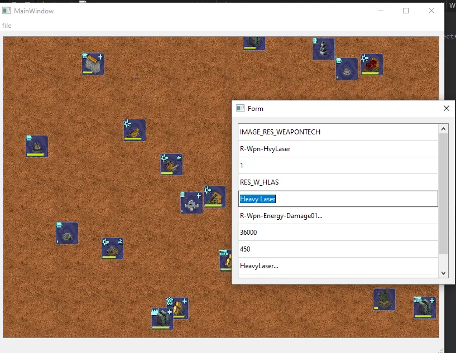Select the gray green-lit module beside the dark green tower

click(x=425, y=307)
